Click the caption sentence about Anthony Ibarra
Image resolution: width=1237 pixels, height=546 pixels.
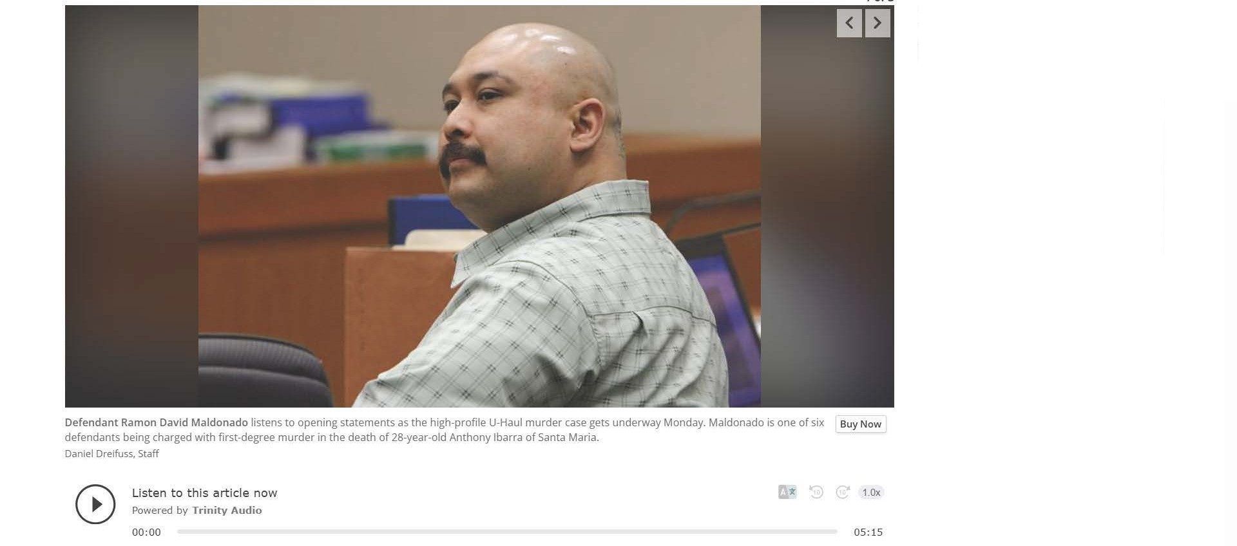click(445, 431)
